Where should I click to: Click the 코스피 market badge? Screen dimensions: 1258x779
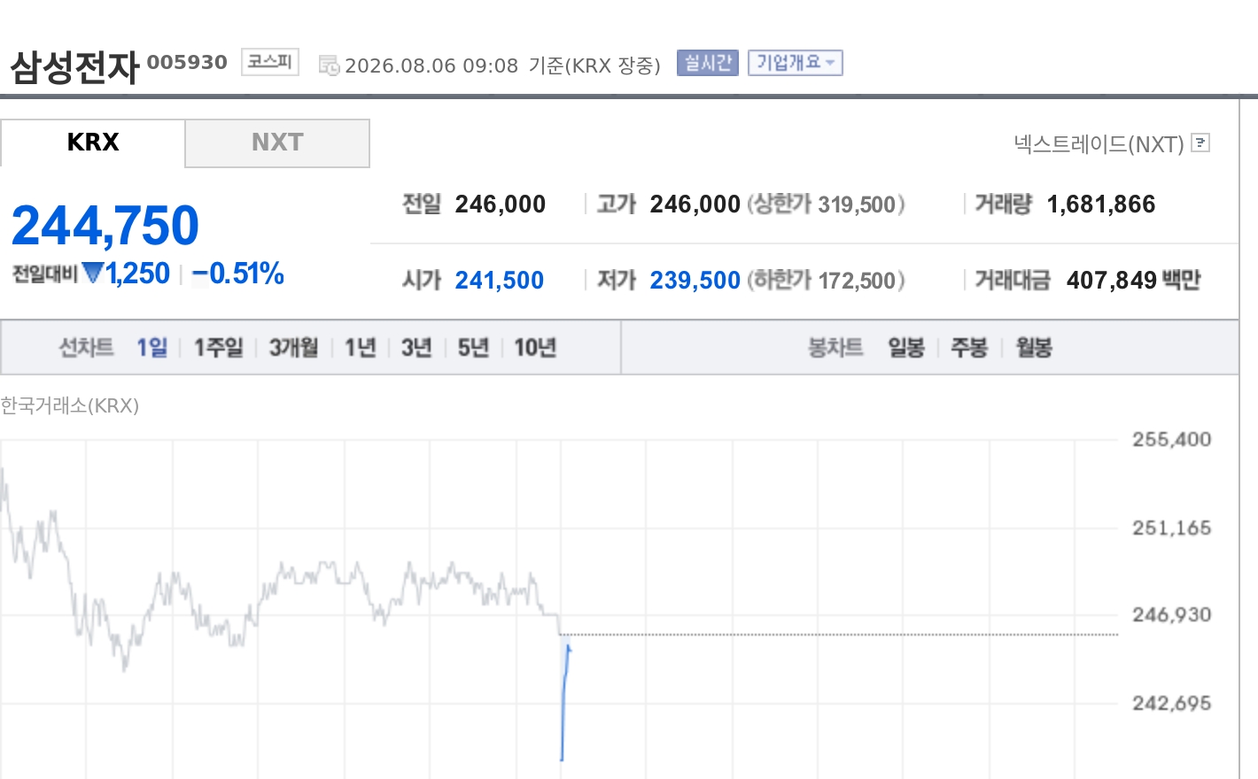pos(270,62)
